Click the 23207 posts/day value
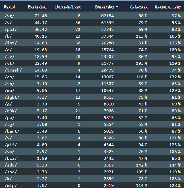Viewport: 184px width, 188px height. [107, 57]
